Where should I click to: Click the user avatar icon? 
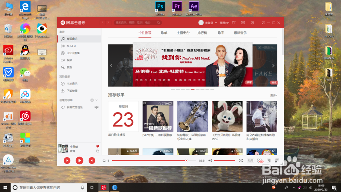coord(201,23)
